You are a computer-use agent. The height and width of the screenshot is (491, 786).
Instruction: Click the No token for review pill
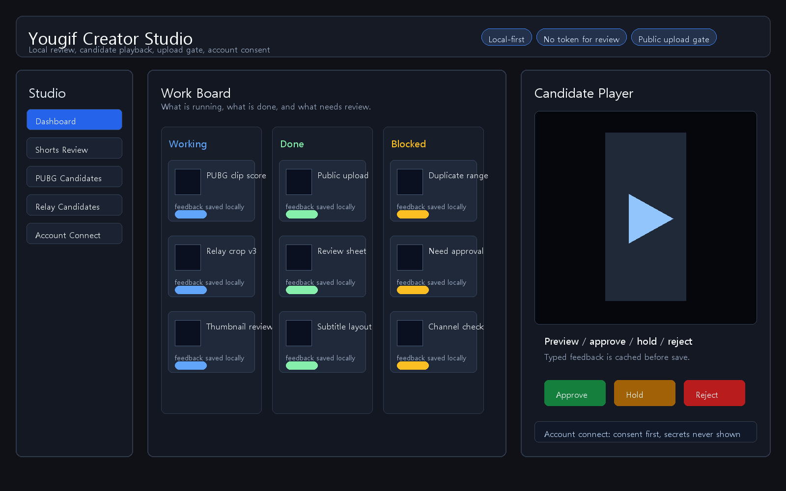581,37
